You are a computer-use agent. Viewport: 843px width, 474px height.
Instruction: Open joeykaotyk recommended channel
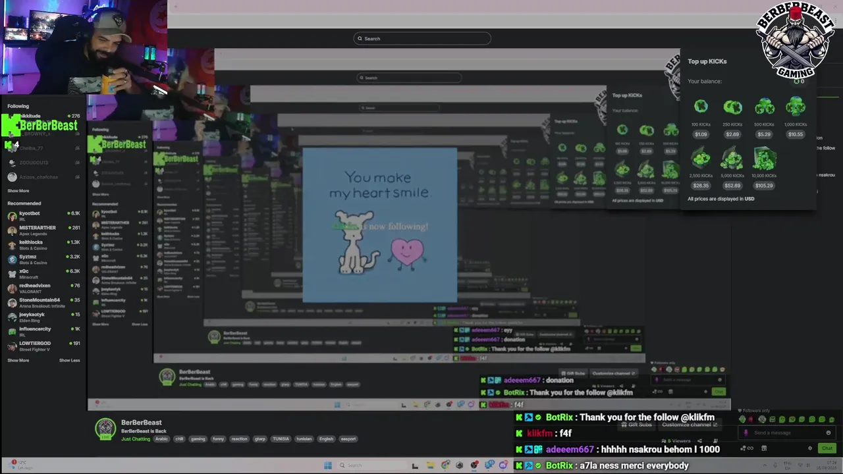[43, 317]
